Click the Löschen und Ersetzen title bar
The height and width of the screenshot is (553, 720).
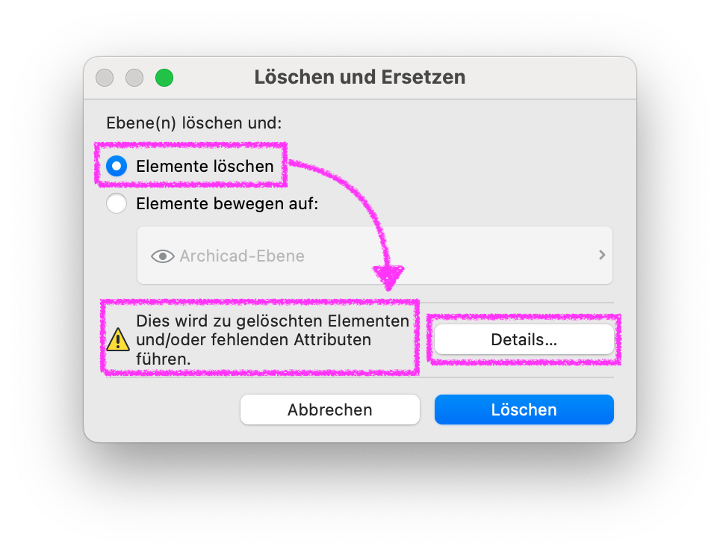tap(360, 77)
